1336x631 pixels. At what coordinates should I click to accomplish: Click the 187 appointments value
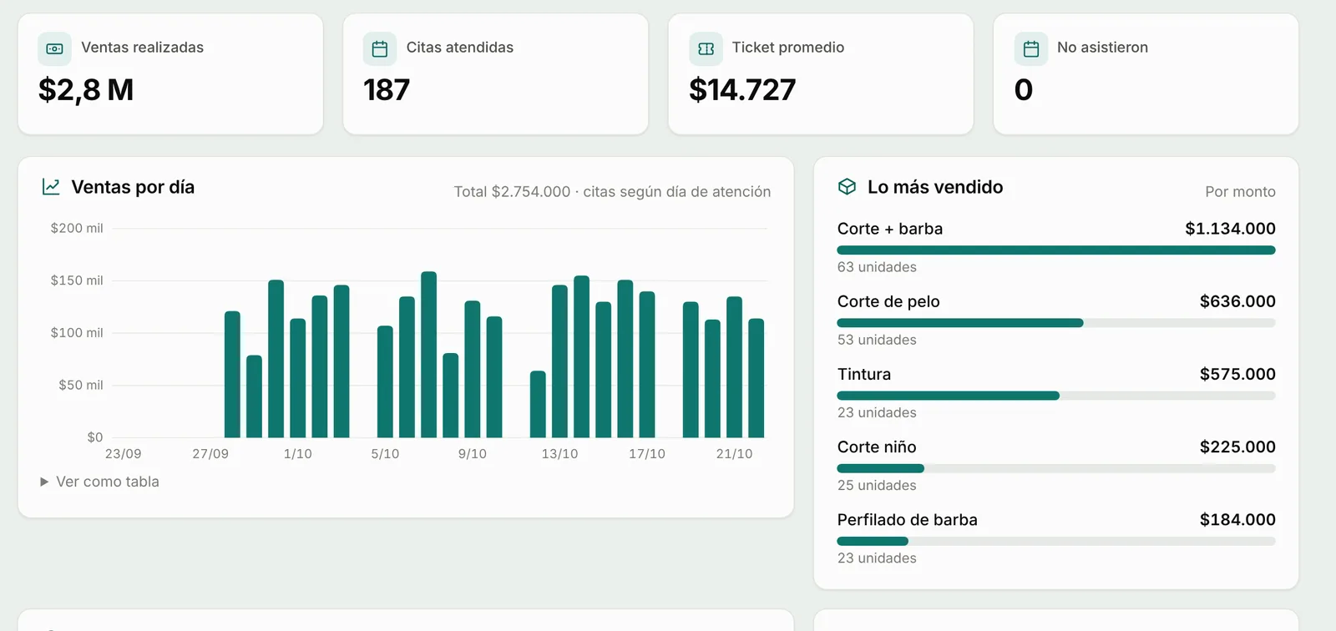[387, 89]
